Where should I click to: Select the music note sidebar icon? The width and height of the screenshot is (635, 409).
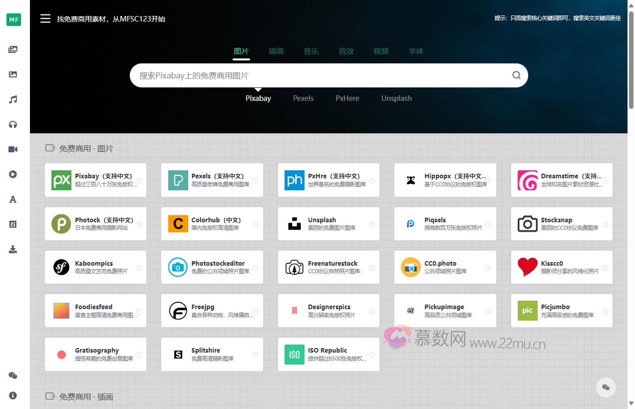point(13,99)
